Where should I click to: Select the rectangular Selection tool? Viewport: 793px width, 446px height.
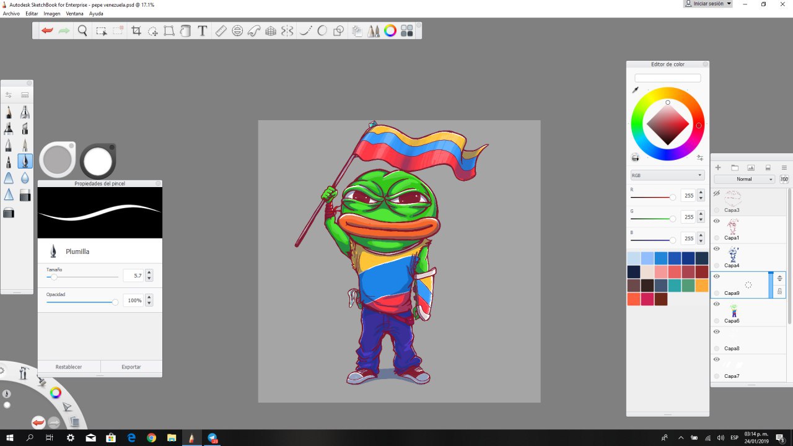pyautogui.click(x=101, y=30)
